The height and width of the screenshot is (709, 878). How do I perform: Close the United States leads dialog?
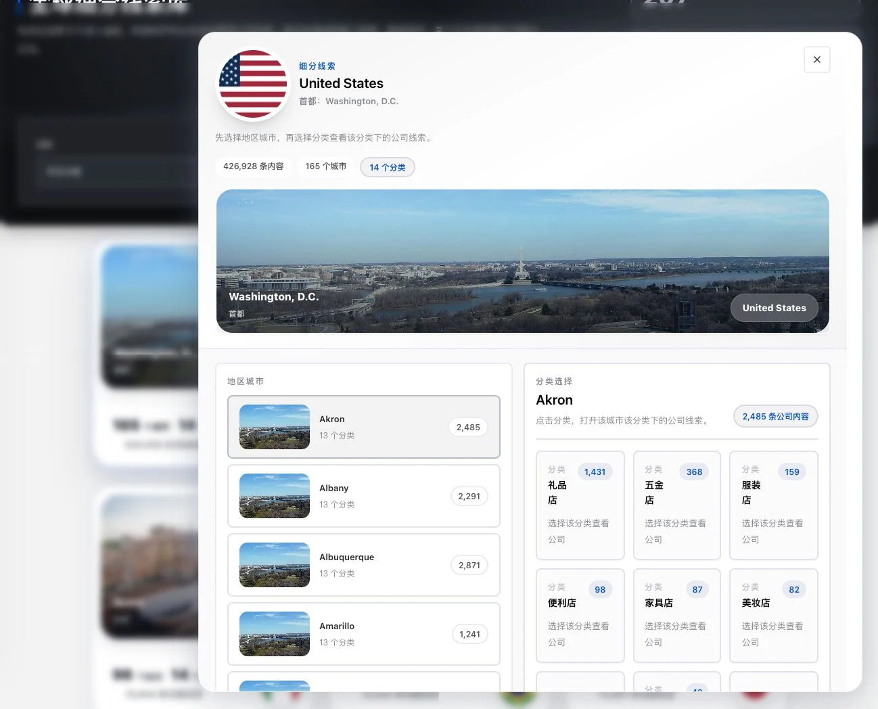(x=816, y=60)
